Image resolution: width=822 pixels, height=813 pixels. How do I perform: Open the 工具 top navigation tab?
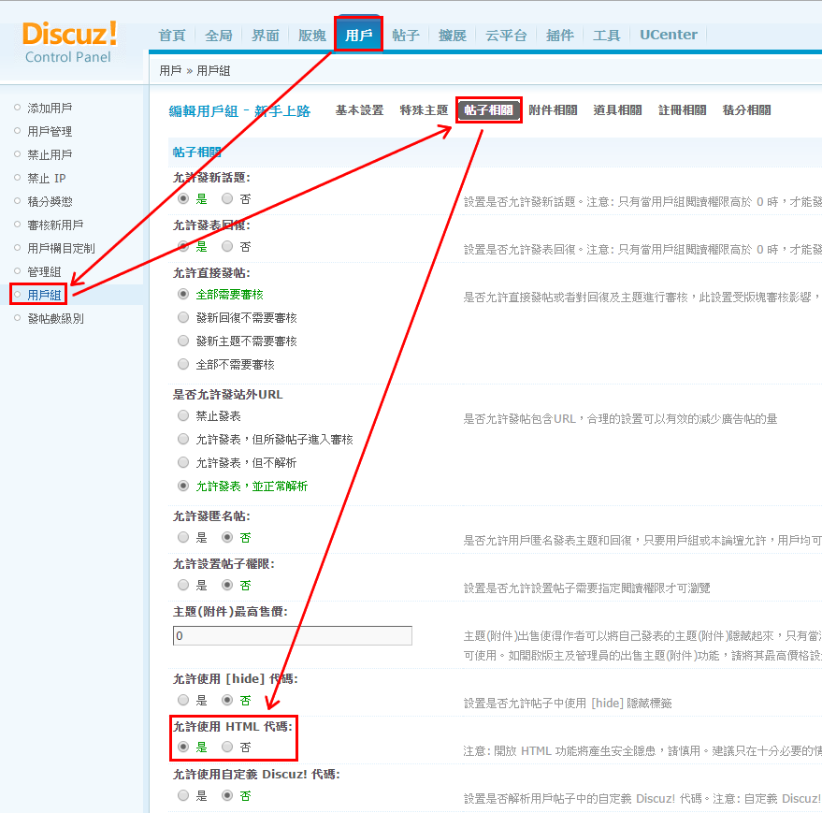tap(606, 36)
